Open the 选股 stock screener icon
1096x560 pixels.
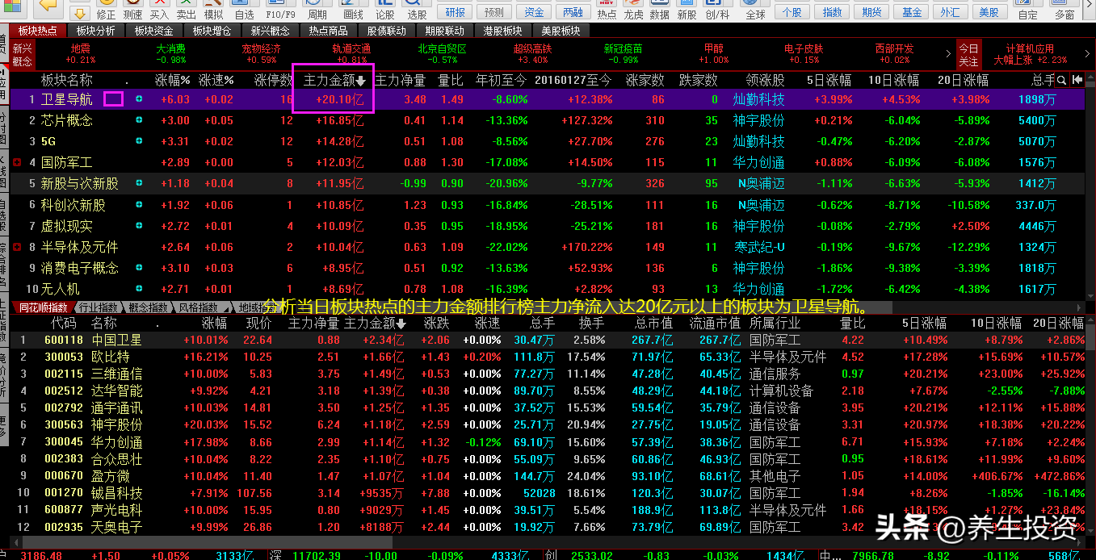pyautogui.click(x=417, y=10)
